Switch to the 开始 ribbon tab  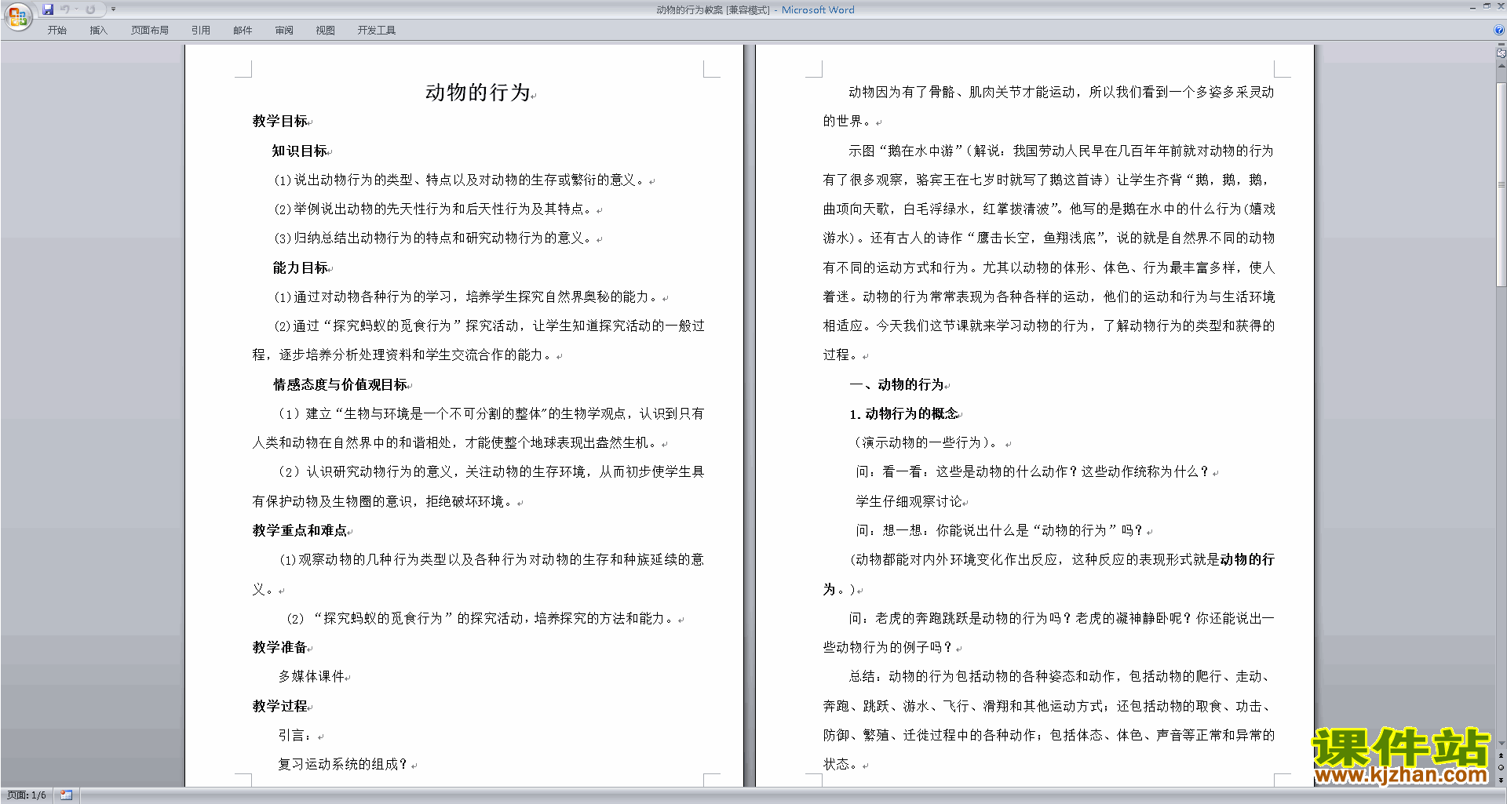[57, 31]
